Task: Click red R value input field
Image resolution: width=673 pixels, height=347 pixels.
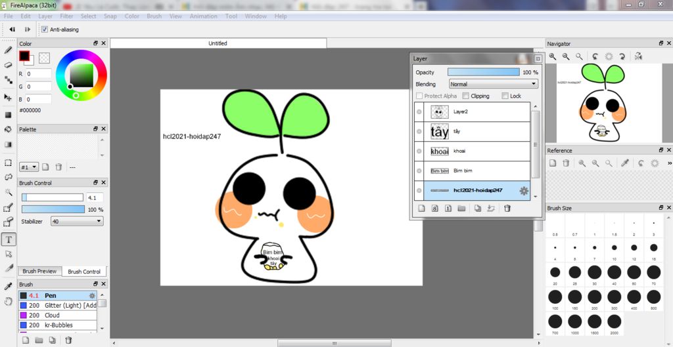Action: [x=38, y=73]
